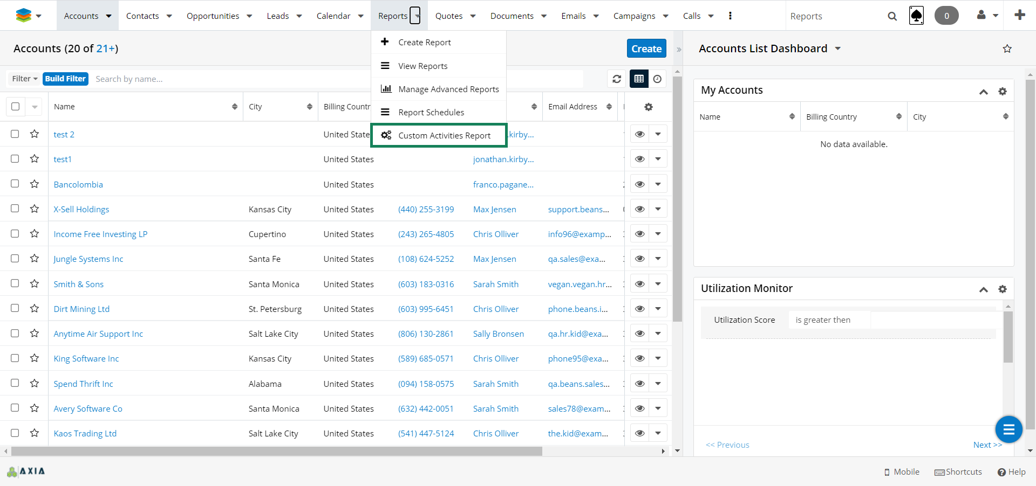
Task: Check the Bancolombia row checkbox
Action: click(x=15, y=184)
